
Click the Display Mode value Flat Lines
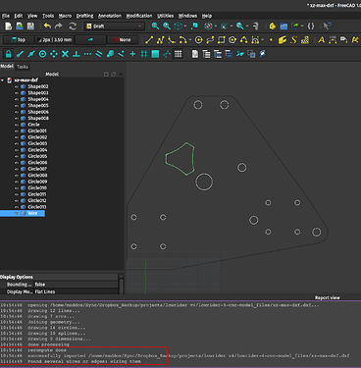45,291
